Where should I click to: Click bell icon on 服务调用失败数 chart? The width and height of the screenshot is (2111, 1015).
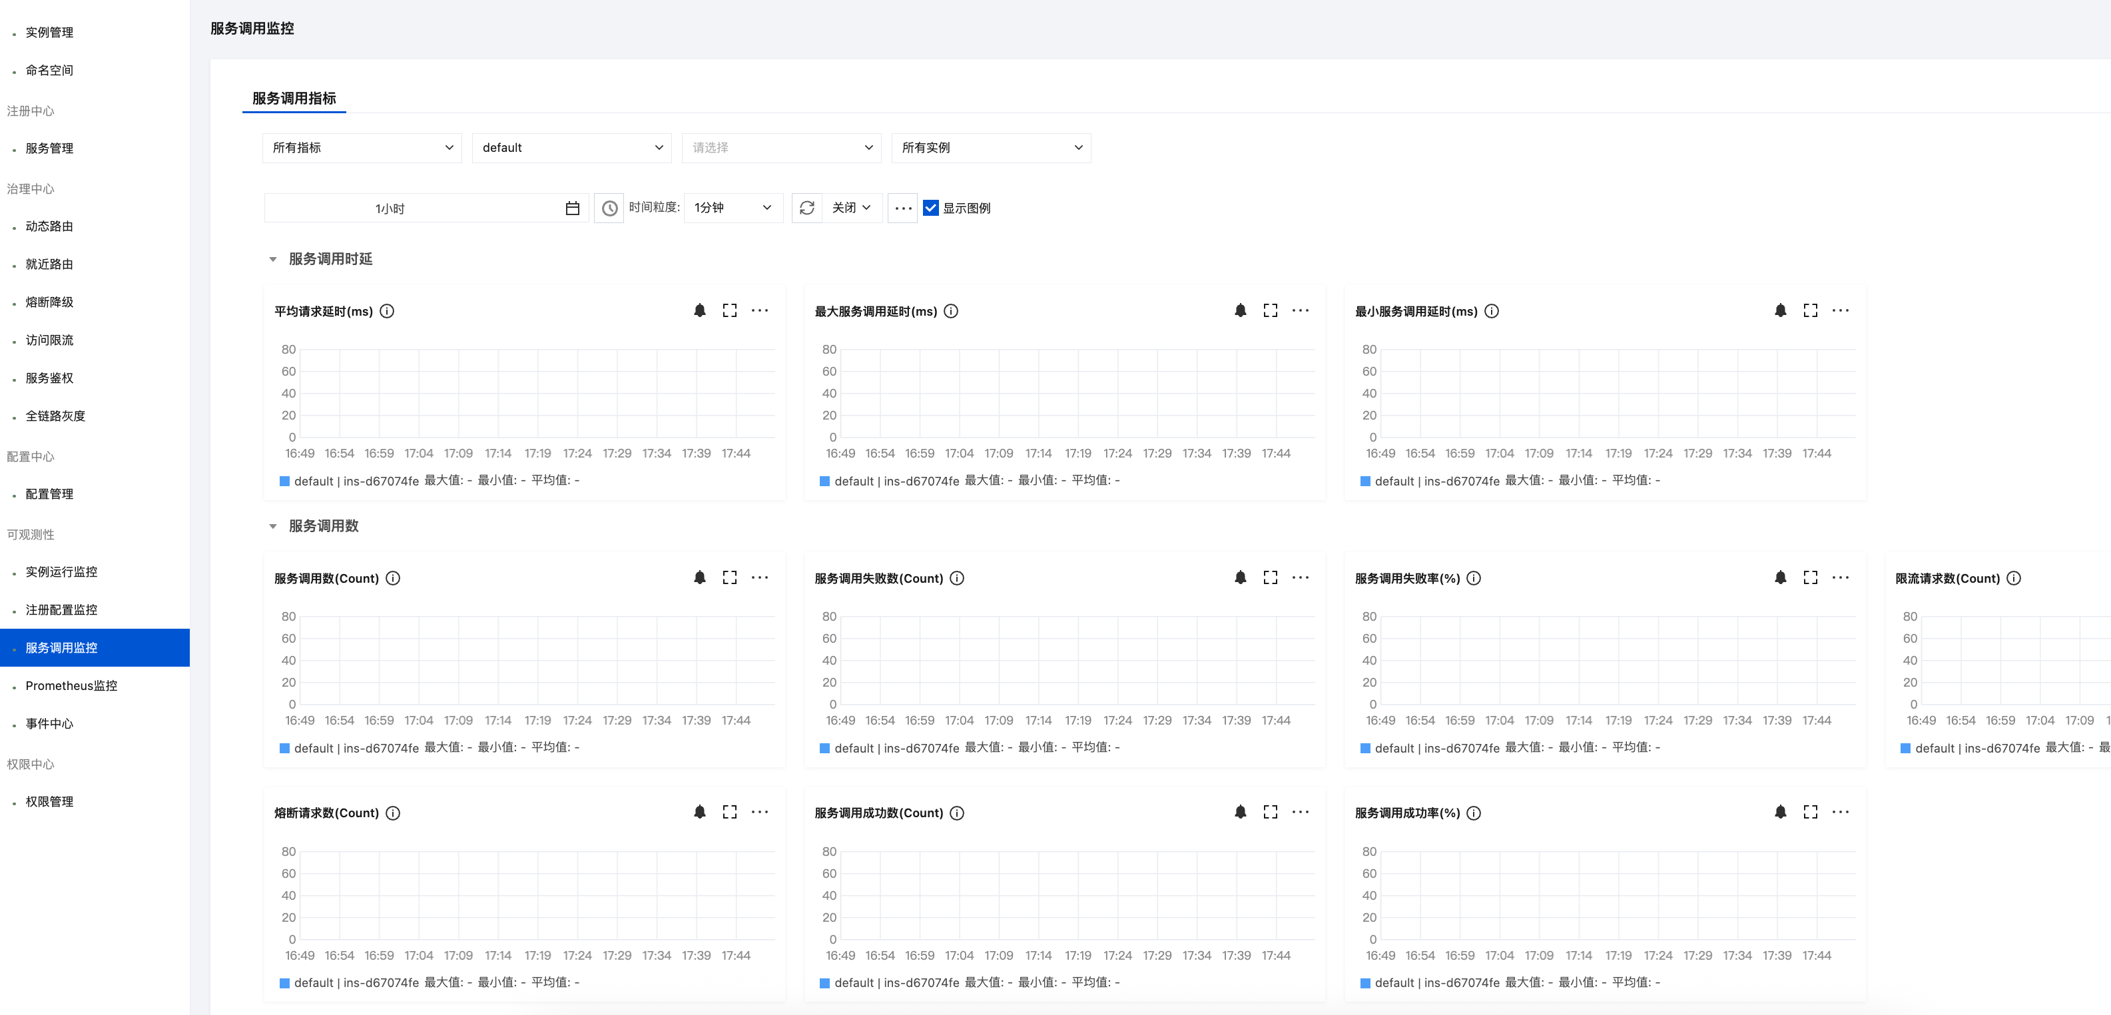coord(1240,578)
